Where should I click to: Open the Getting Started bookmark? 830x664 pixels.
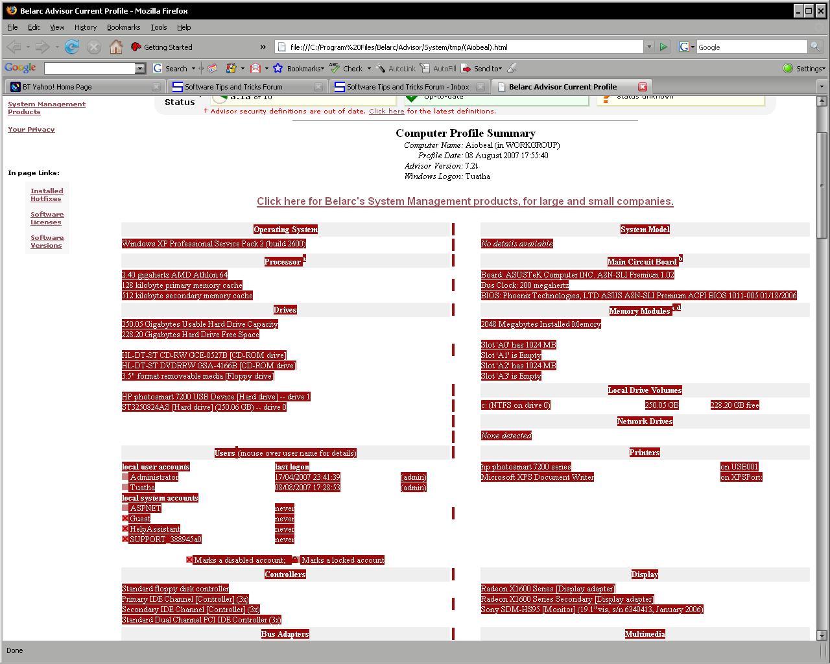coord(161,47)
